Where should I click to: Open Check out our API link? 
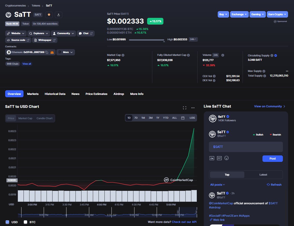click(x=184, y=222)
